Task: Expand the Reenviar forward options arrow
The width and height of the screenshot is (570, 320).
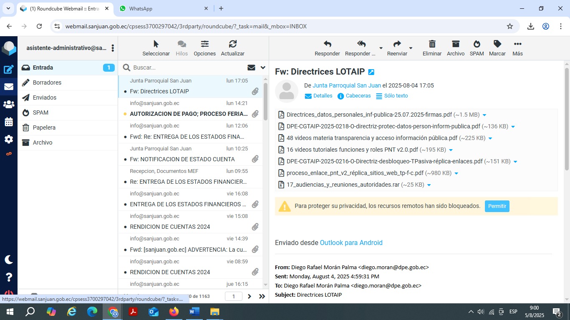Action: tap(411, 48)
